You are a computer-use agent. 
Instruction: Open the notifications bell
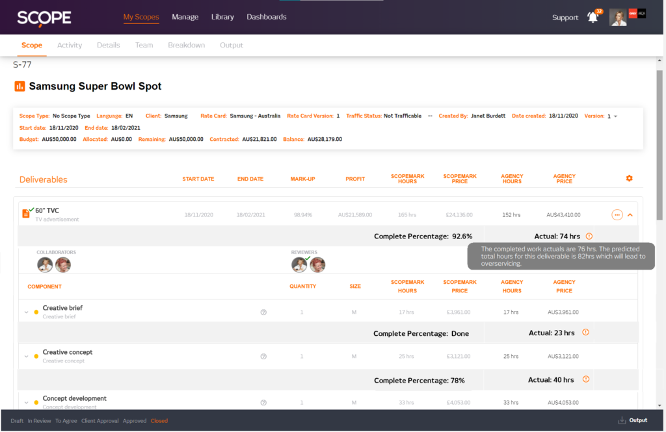[x=593, y=17]
